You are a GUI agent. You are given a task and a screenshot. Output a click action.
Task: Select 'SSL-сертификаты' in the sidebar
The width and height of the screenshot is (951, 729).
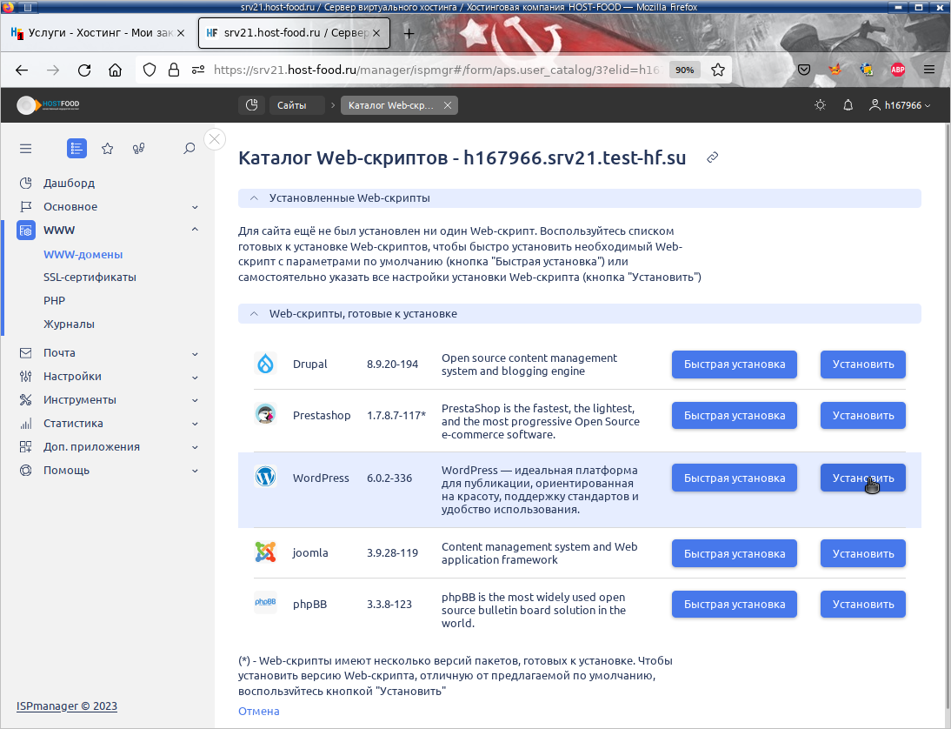pos(90,278)
